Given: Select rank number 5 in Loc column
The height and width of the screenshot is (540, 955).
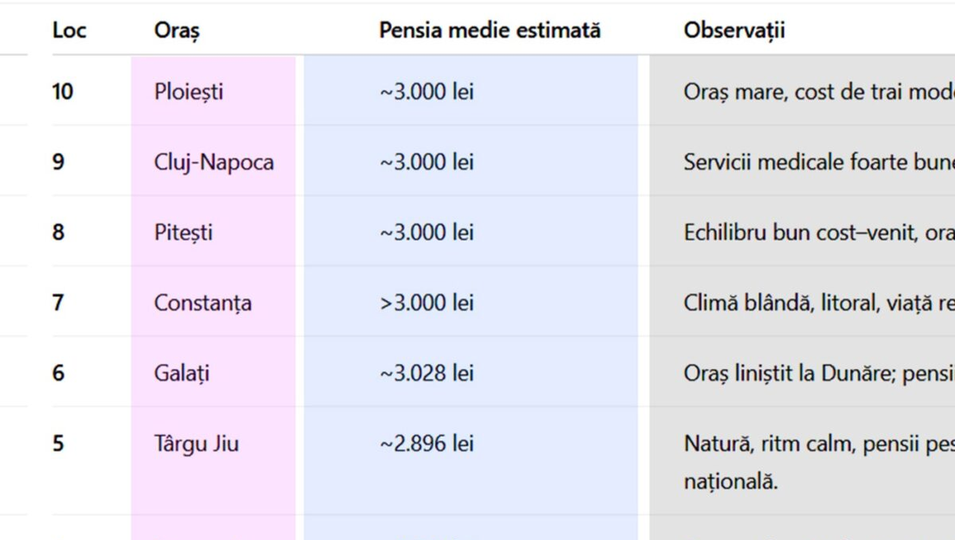Looking at the screenshot, I should pyautogui.click(x=58, y=444).
